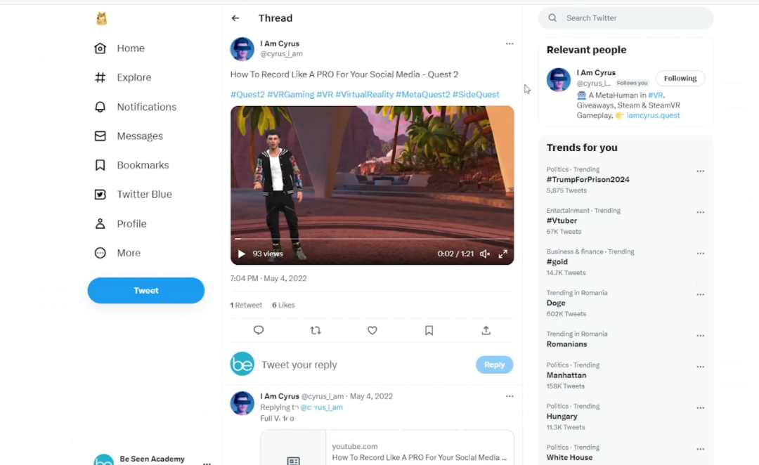Click the video progress bar
The image size is (759, 465).
372,240
